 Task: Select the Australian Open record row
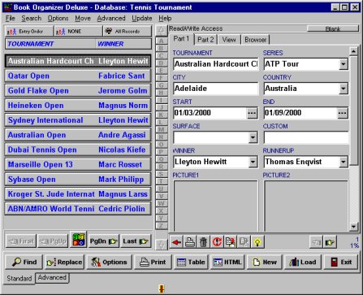click(x=78, y=135)
